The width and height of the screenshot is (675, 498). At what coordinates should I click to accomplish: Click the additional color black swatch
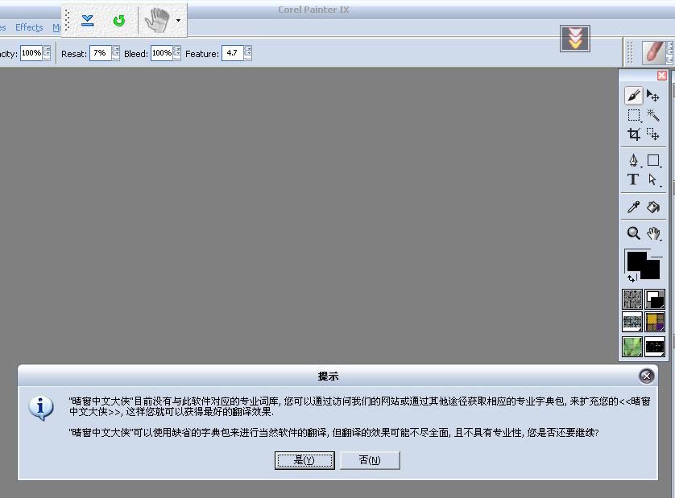pyautogui.click(x=652, y=270)
